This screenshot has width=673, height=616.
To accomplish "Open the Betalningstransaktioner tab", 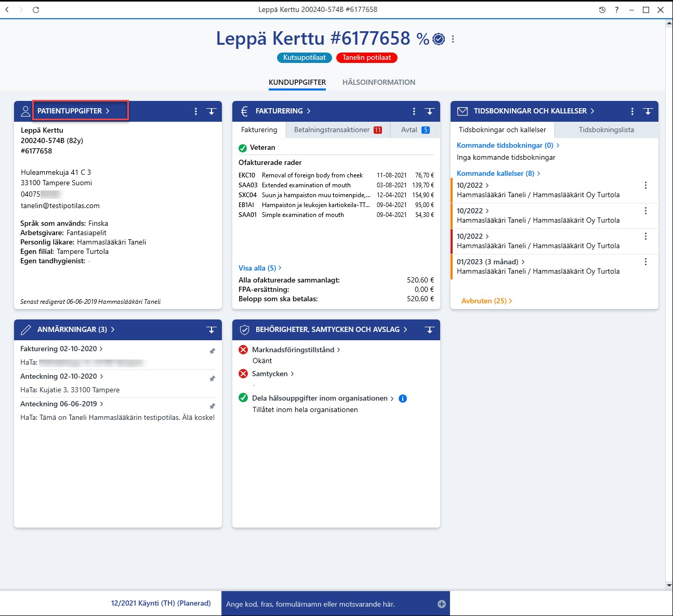I will (338, 130).
